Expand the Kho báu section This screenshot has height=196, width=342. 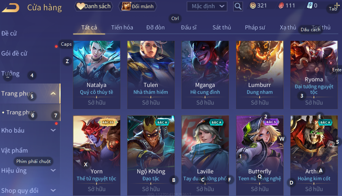(x=53, y=130)
